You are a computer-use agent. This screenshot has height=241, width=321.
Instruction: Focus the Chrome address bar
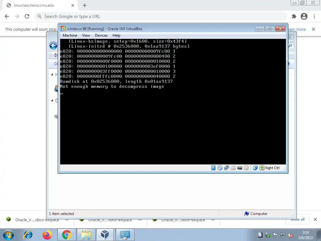(161, 16)
